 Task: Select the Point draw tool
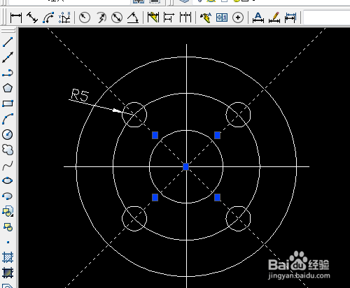click(x=8, y=243)
